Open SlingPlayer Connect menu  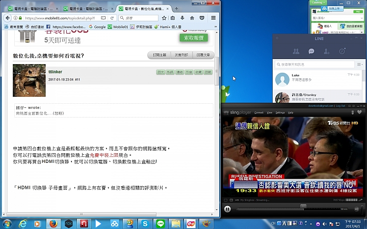259,112
